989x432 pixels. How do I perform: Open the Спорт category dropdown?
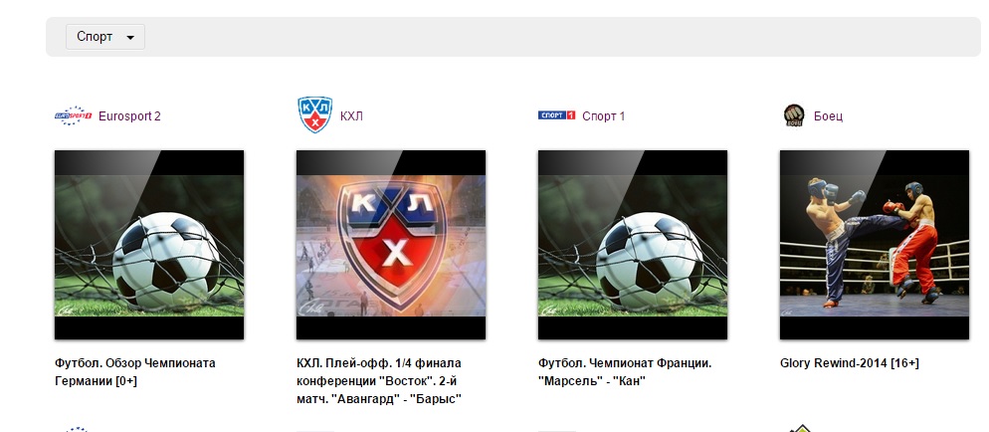pyautogui.click(x=105, y=37)
